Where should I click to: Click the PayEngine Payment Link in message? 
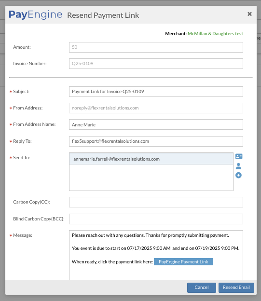click(183, 261)
